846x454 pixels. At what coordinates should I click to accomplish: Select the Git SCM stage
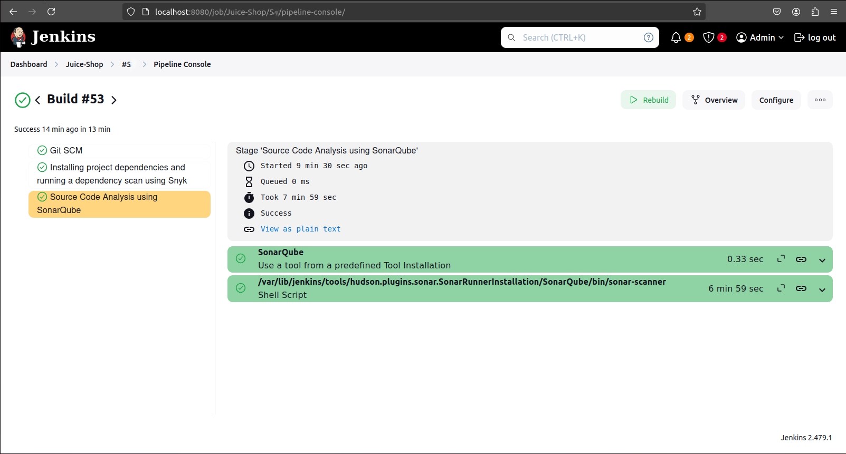119,151
